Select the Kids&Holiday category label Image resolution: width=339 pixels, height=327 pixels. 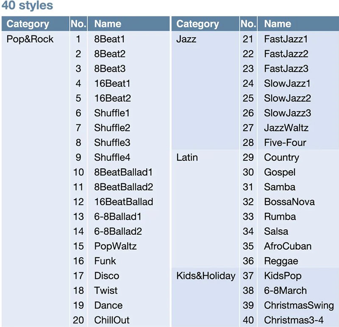tap(206, 276)
